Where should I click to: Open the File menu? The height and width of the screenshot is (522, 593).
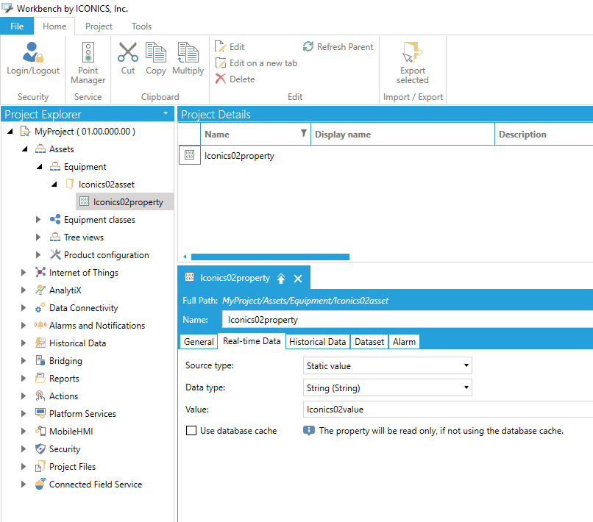coord(17,26)
